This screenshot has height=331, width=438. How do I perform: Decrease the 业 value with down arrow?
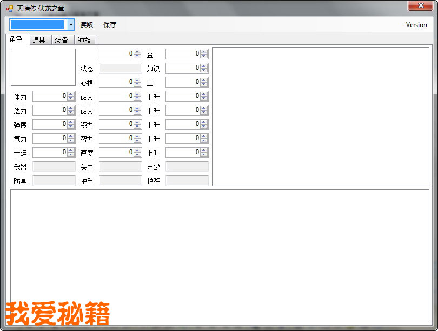point(204,84)
